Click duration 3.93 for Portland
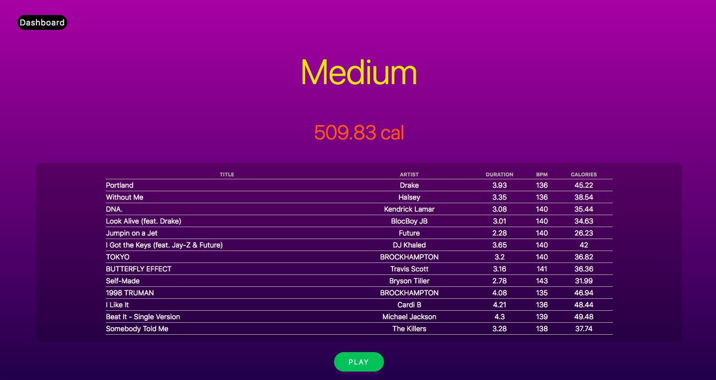The height and width of the screenshot is (380, 716). click(500, 185)
